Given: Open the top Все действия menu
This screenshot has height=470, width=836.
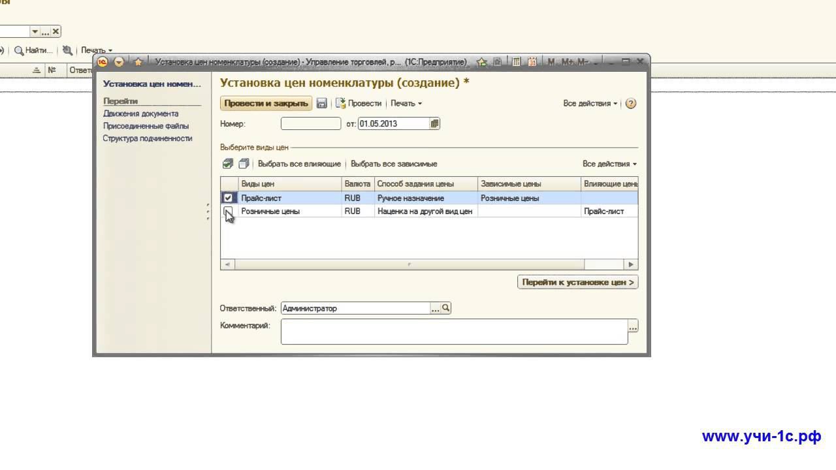Looking at the screenshot, I should pyautogui.click(x=590, y=103).
